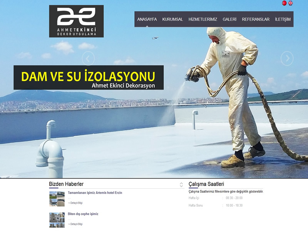Click Detaylı Bilgi under dış cephe news
The height and width of the screenshot is (231, 308).
tap(75, 224)
